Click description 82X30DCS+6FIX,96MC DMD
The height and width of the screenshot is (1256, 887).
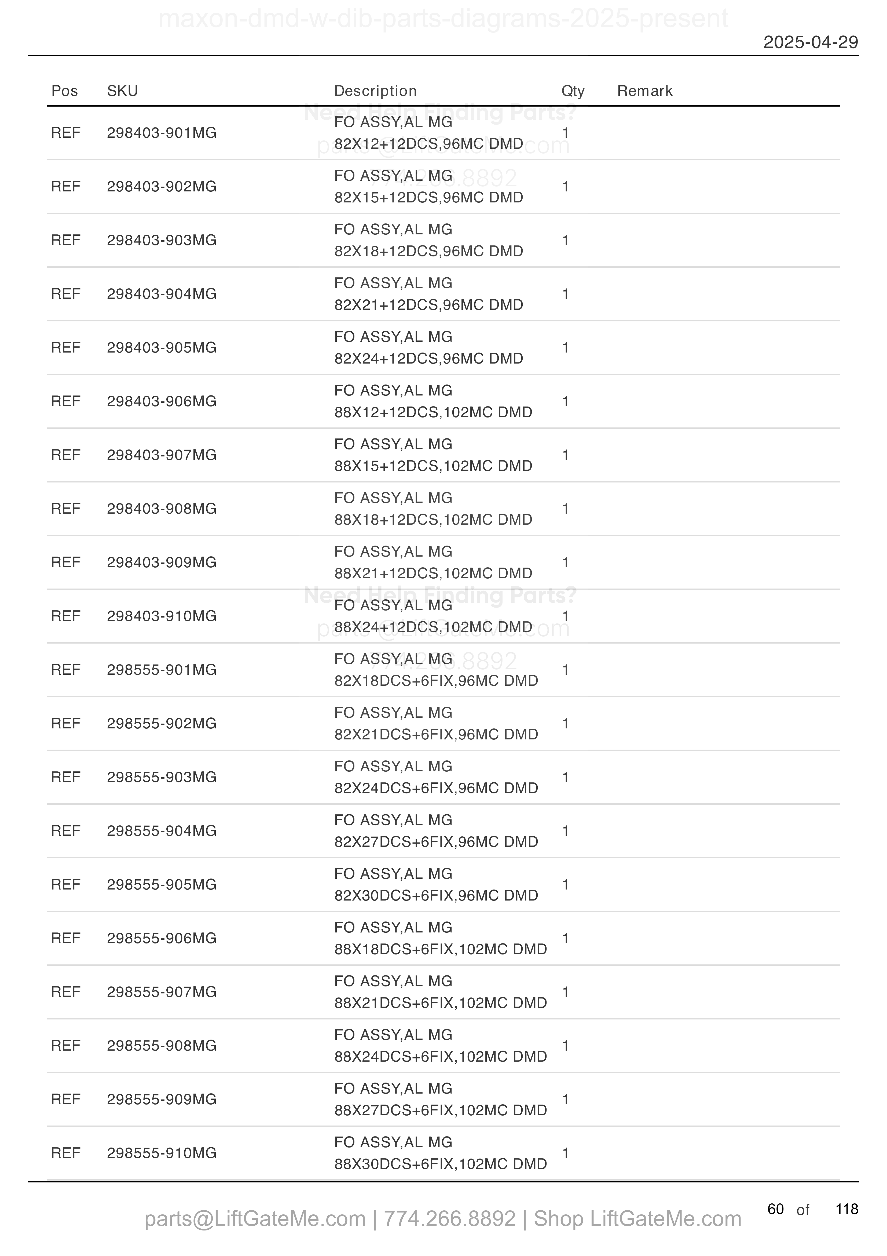point(436,895)
